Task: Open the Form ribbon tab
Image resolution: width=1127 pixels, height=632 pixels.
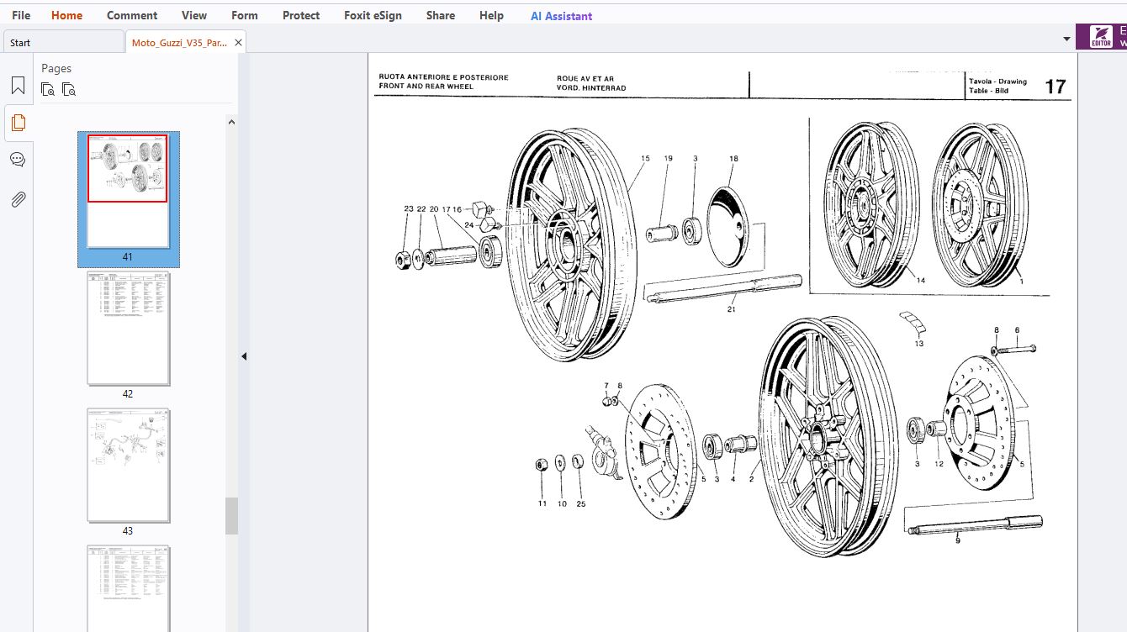Action: 245,15
